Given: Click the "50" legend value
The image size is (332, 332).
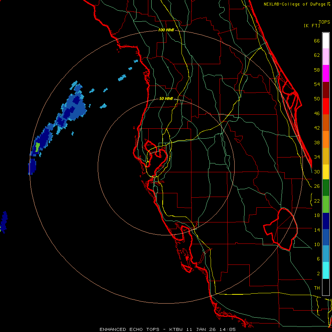Looking at the screenshot, I should pos(317,98).
